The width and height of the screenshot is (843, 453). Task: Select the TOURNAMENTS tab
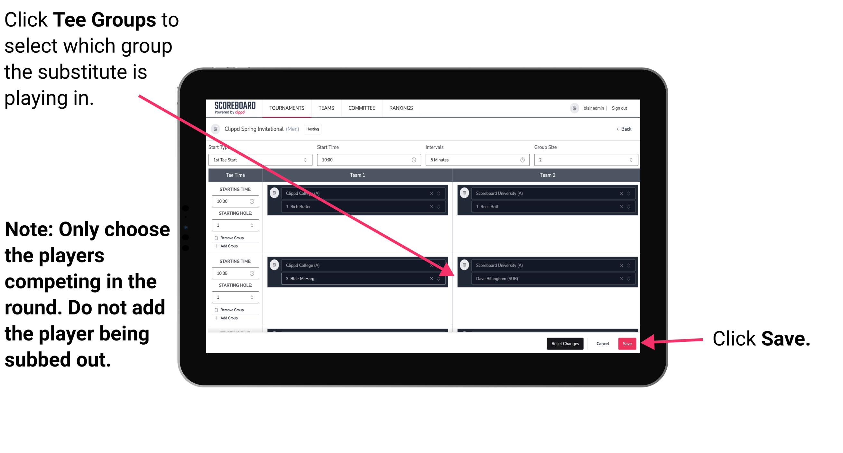285,108
